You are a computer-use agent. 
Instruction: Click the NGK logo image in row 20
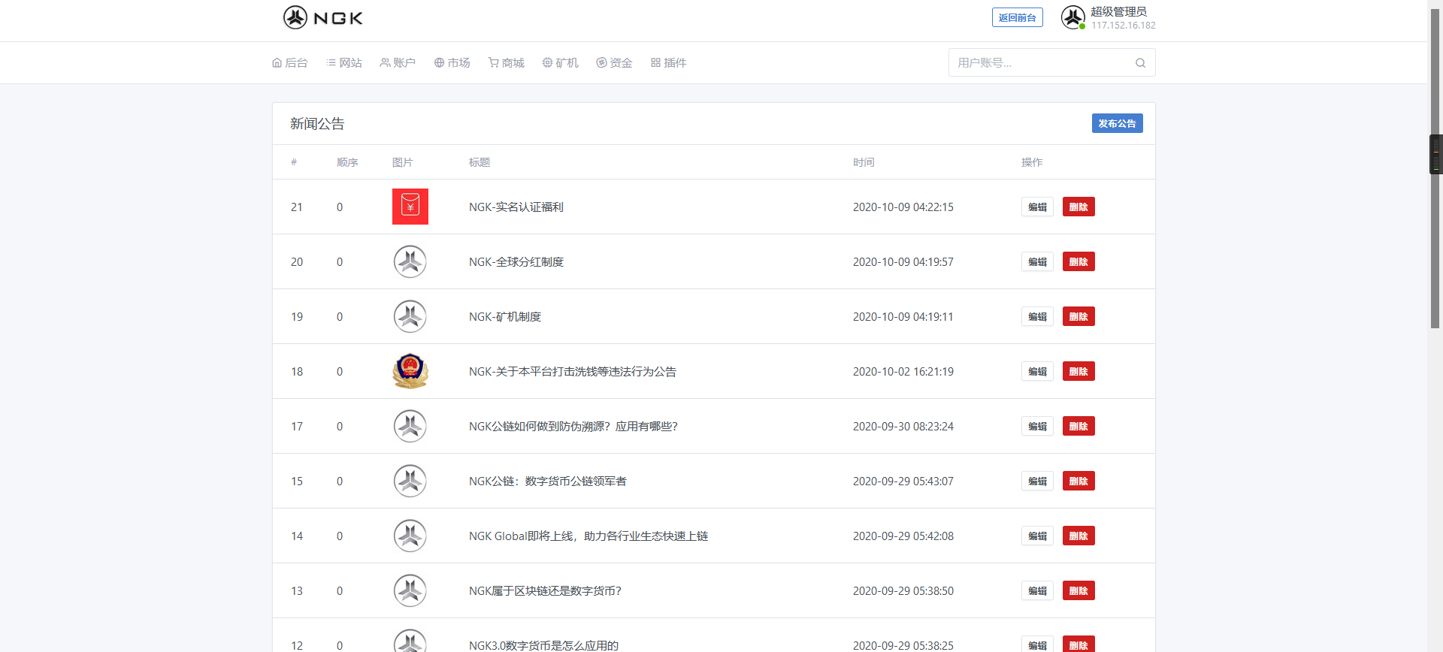tap(410, 261)
